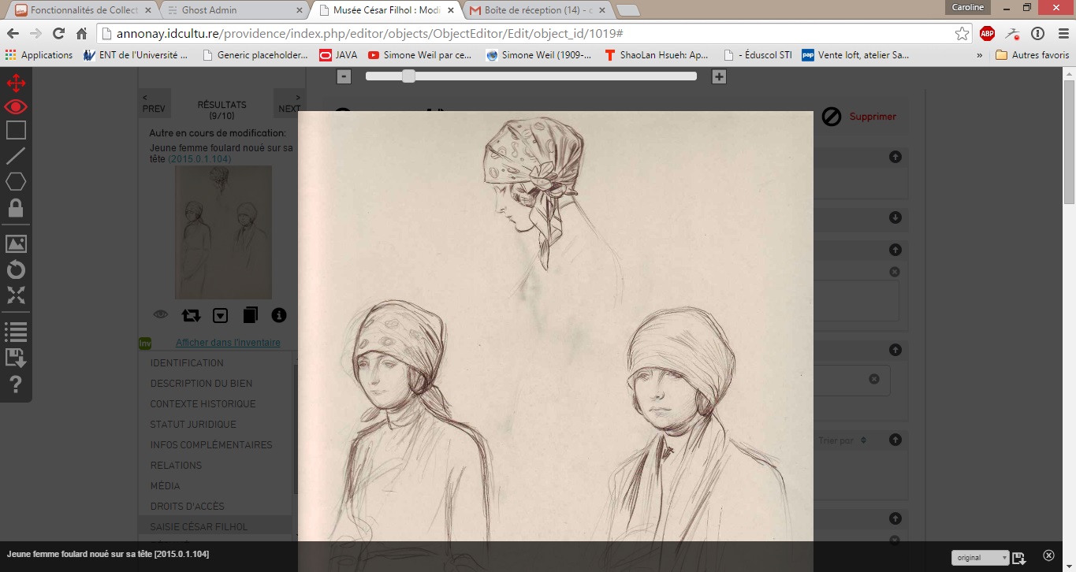Screen dimensions: 1076x572
Task: Click the browser home button
Action: (x=81, y=34)
